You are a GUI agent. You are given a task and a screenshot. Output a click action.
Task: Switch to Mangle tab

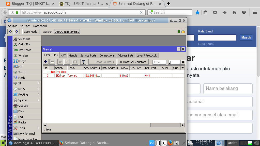pyautogui.click(x=73, y=56)
